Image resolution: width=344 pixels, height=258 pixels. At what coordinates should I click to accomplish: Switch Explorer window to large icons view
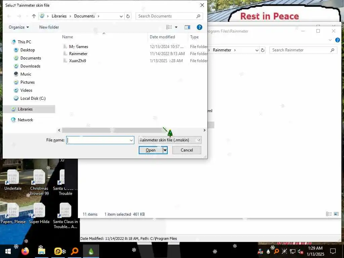[x=336, y=214]
